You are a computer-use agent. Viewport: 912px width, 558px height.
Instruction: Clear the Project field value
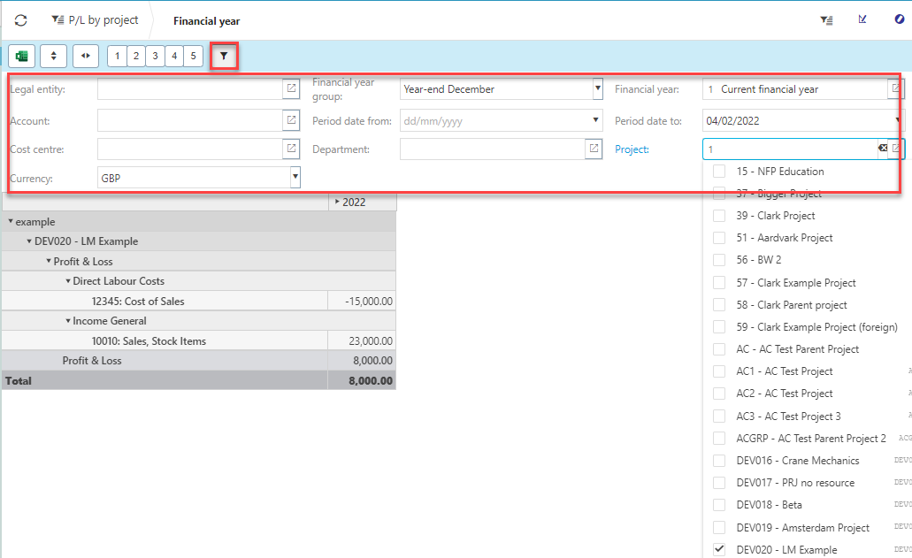tap(882, 149)
